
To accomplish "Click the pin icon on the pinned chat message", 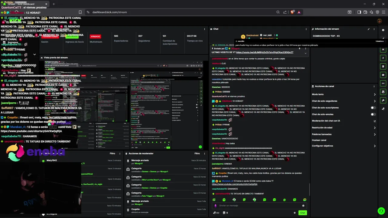I will point(299,48).
